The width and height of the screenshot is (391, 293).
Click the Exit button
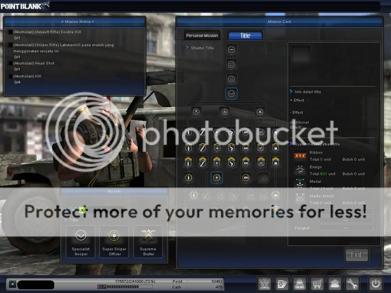(356, 254)
